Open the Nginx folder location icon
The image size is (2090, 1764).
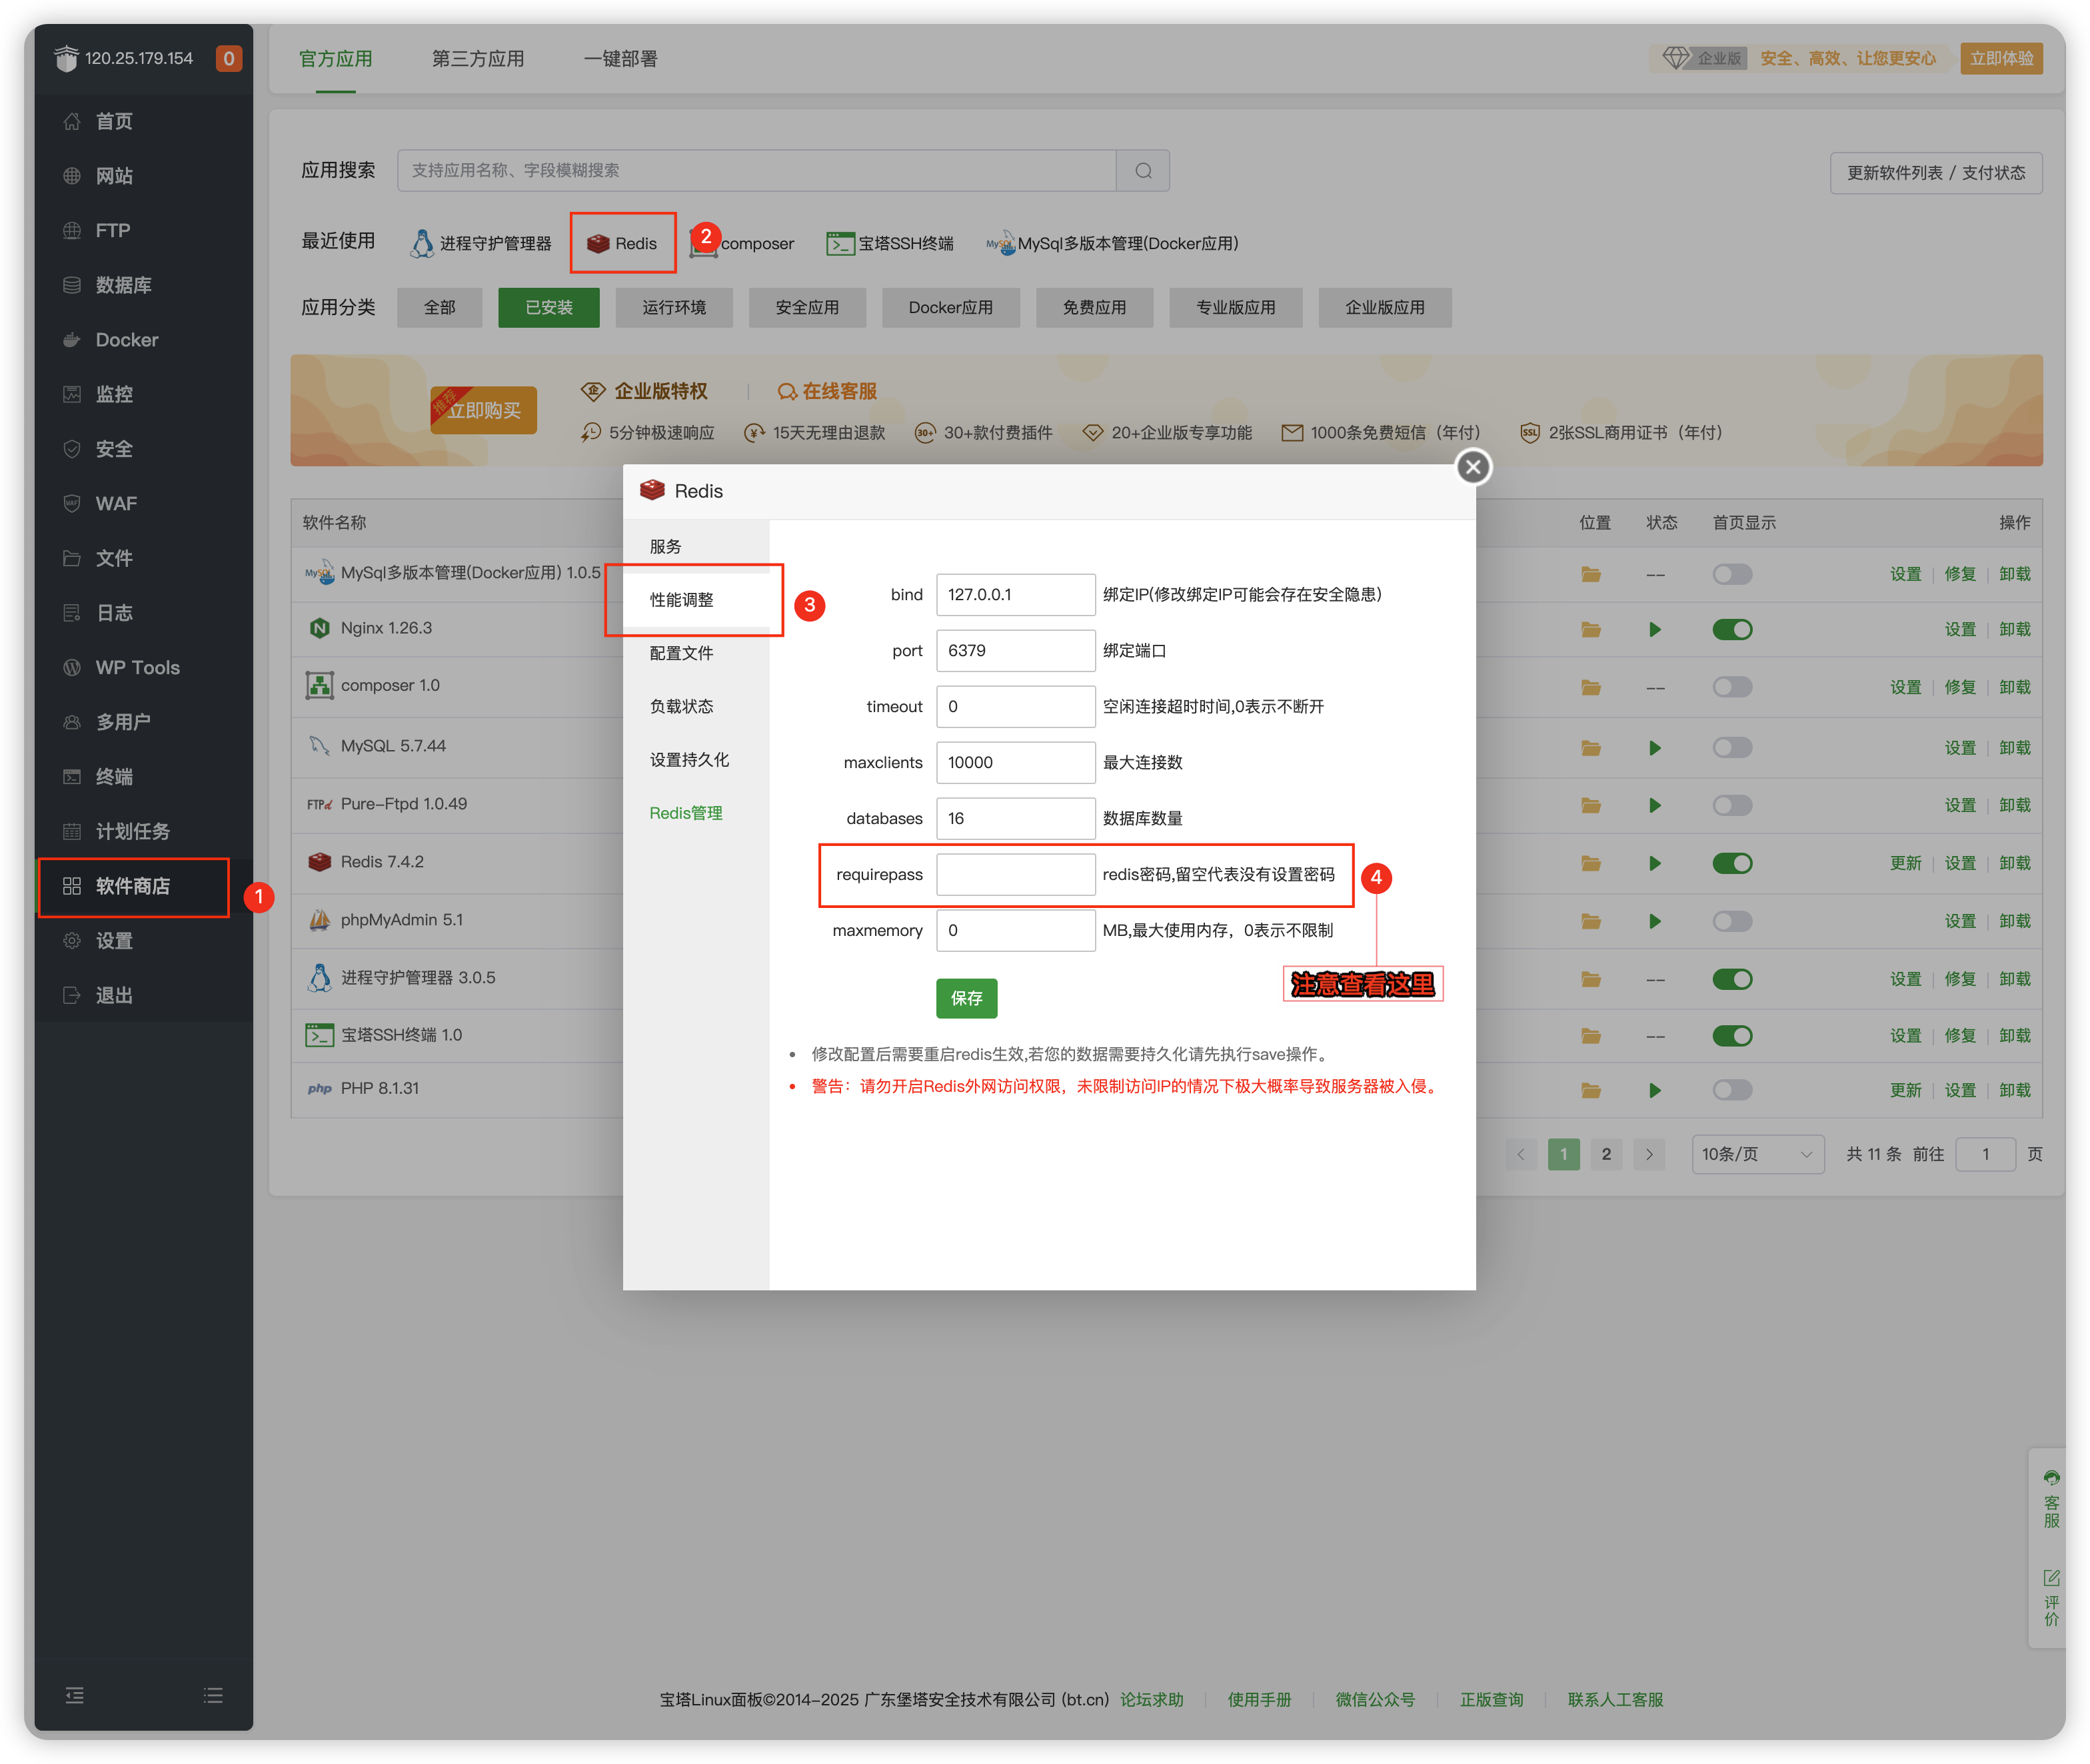click(1591, 630)
